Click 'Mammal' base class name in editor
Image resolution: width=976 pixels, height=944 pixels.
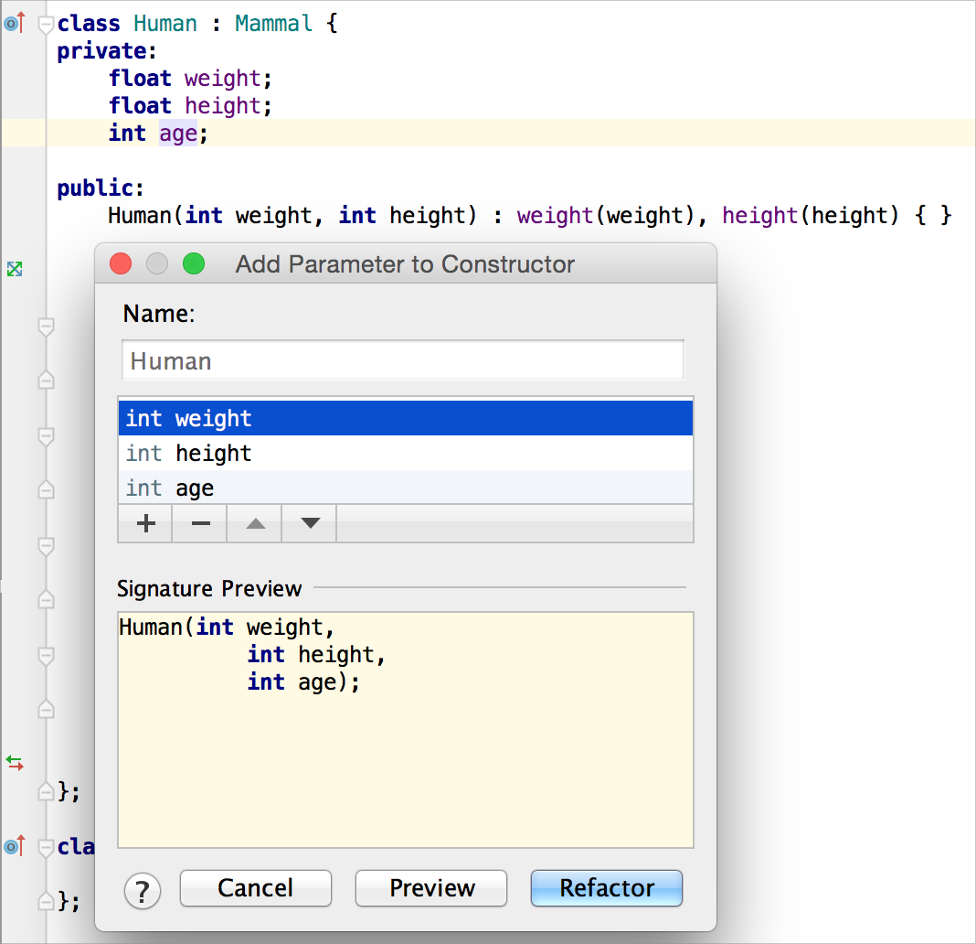[x=273, y=24]
